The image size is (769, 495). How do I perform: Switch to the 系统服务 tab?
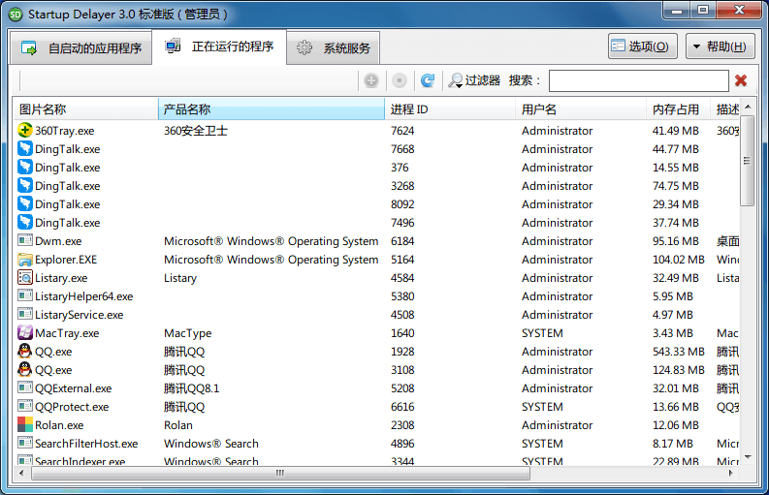(x=336, y=48)
